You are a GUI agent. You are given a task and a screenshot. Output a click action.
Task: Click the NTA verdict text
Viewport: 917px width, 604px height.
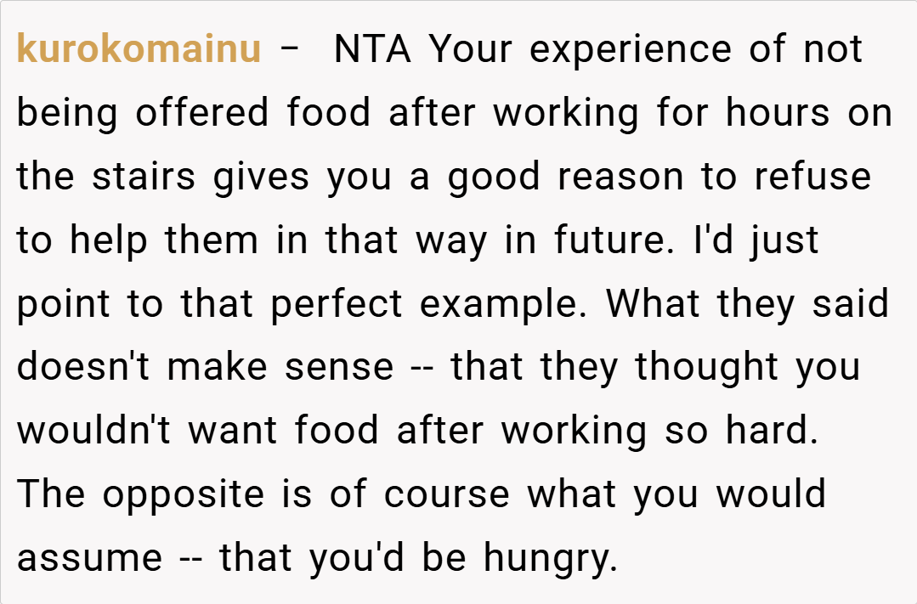click(372, 49)
